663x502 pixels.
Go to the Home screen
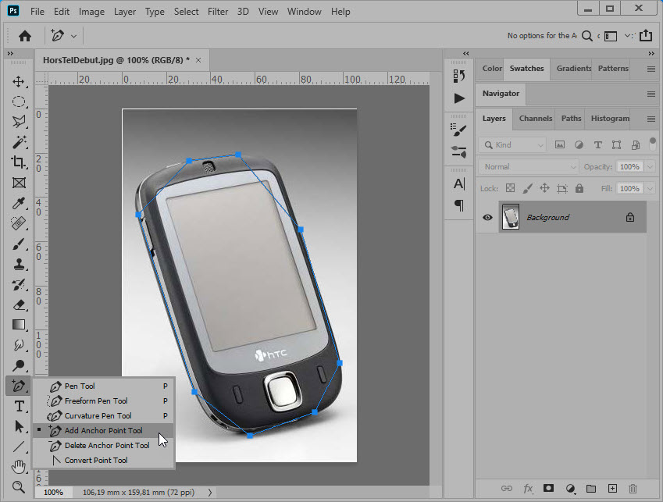tap(25, 36)
